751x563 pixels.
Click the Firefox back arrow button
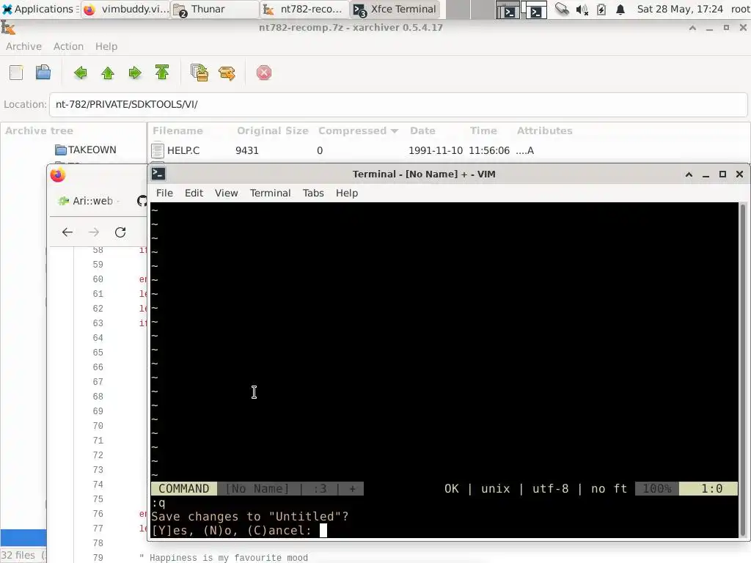point(67,232)
